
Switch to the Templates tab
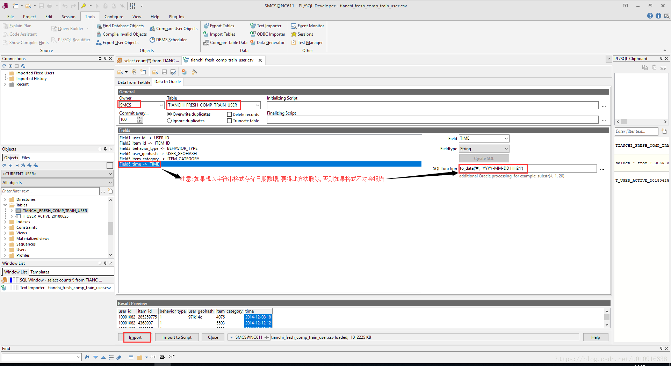(x=40, y=272)
